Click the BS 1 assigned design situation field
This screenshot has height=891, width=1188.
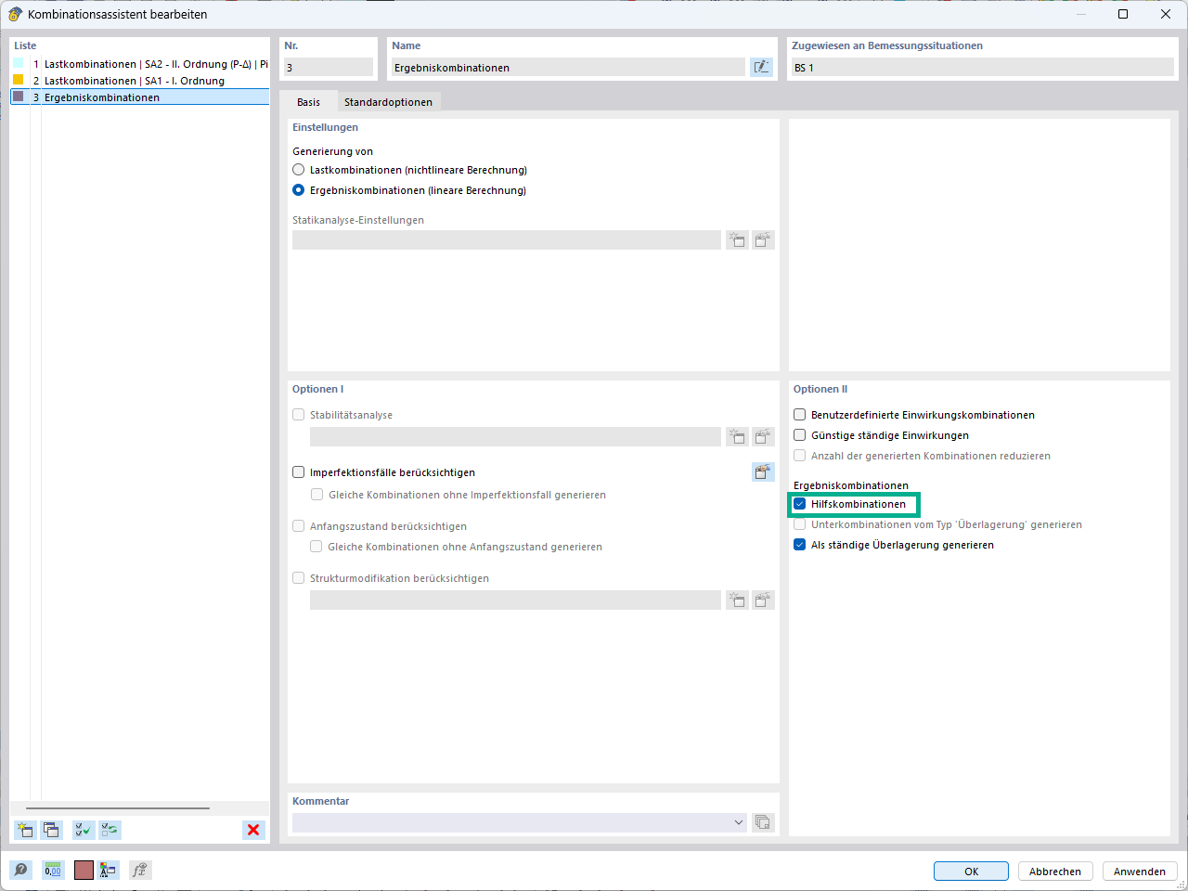pyautogui.click(x=983, y=67)
